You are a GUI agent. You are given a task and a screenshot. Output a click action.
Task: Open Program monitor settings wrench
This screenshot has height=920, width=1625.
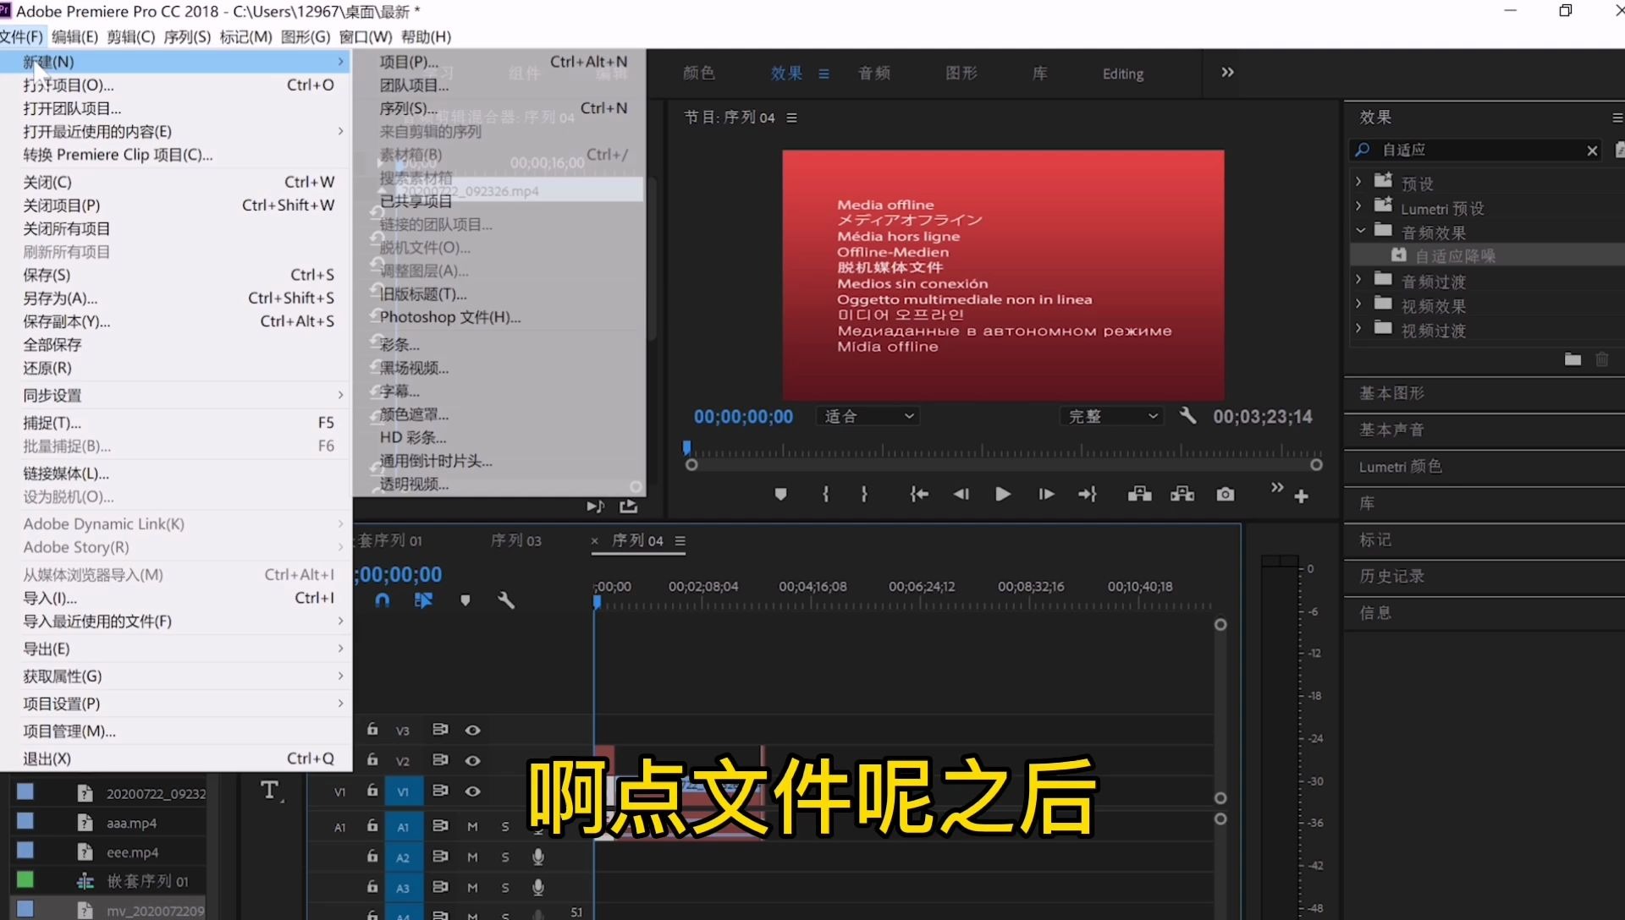(1188, 415)
